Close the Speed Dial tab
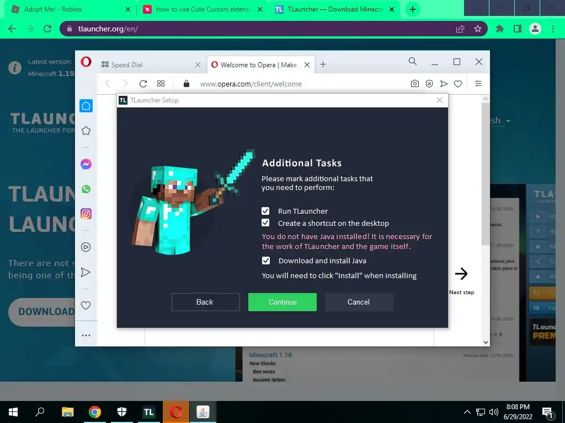This screenshot has width=565, height=423. tap(198, 65)
